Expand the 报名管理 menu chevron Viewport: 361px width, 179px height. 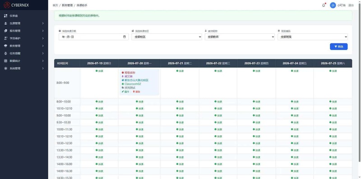[x=43, y=31]
